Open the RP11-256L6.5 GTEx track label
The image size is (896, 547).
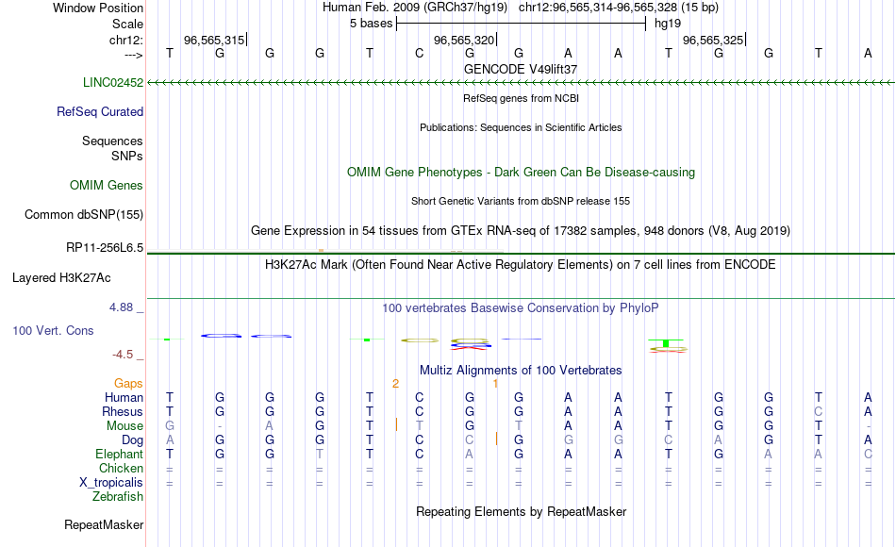(x=105, y=247)
